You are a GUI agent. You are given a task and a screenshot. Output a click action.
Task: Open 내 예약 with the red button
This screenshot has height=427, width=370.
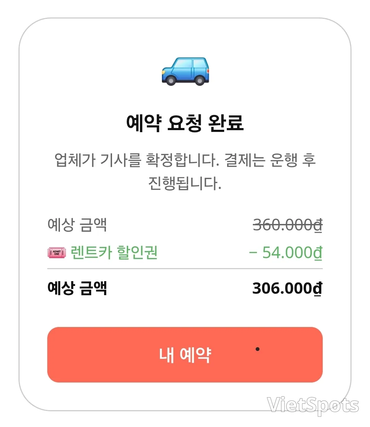pos(185,354)
